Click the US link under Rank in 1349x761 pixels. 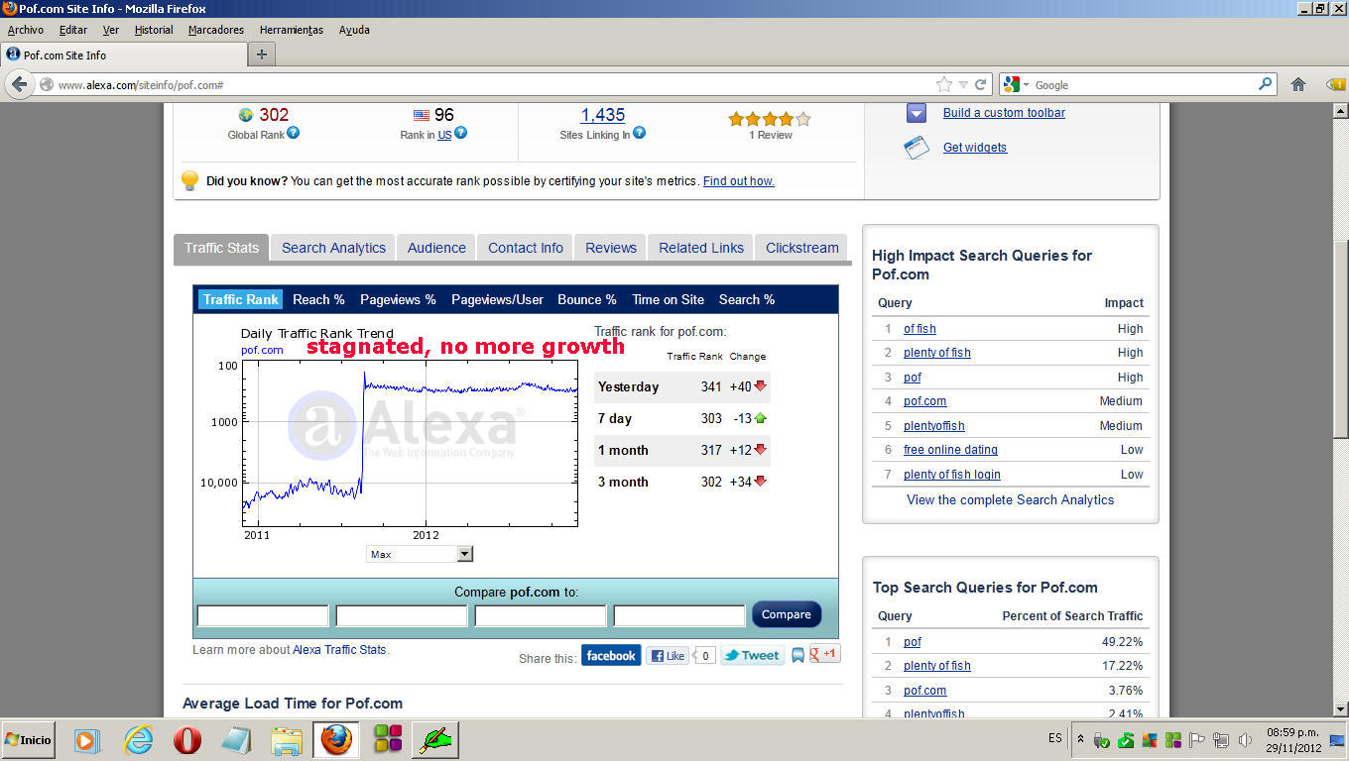click(444, 135)
